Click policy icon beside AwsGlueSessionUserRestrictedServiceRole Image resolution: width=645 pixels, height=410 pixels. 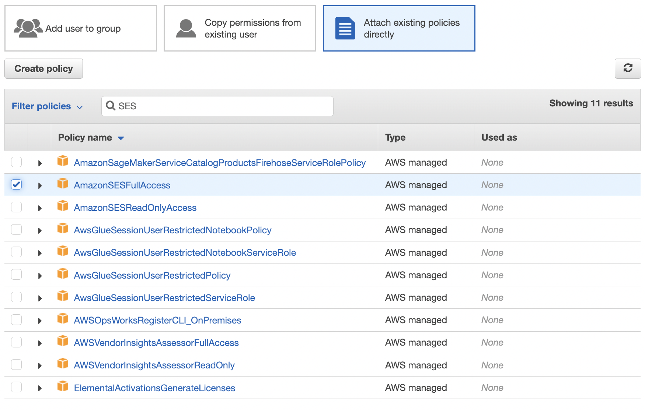63,296
